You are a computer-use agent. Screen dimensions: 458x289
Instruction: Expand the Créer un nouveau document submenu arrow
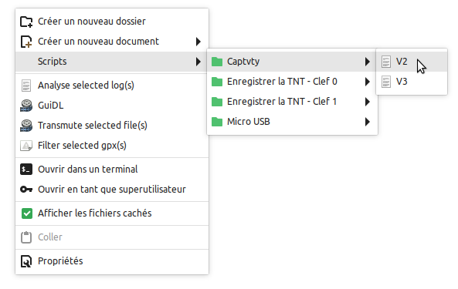pos(198,42)
